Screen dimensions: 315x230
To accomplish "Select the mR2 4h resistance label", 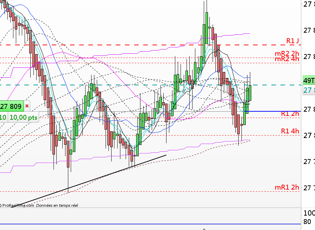I will click(x=287, y=59).
